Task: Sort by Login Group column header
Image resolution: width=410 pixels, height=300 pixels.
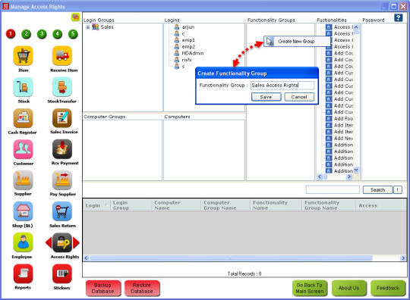Action: pyautogui.click(x=131, y=205)
